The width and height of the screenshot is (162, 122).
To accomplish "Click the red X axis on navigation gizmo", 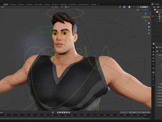I will [149, 17].
